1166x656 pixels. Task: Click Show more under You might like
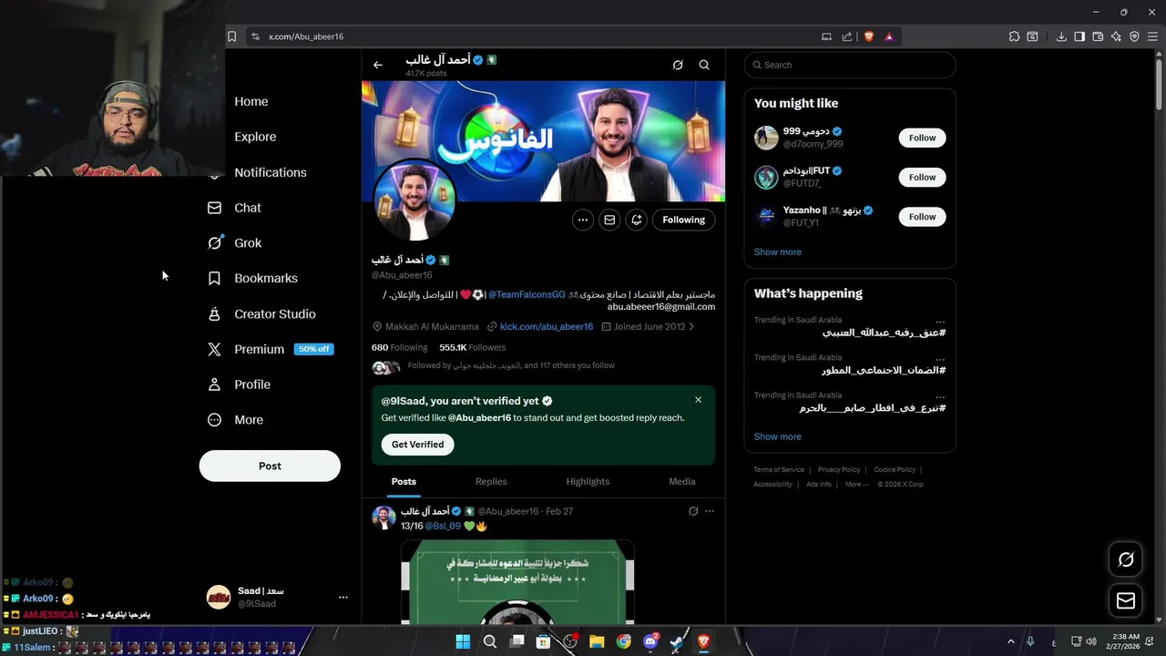point(778,251)
